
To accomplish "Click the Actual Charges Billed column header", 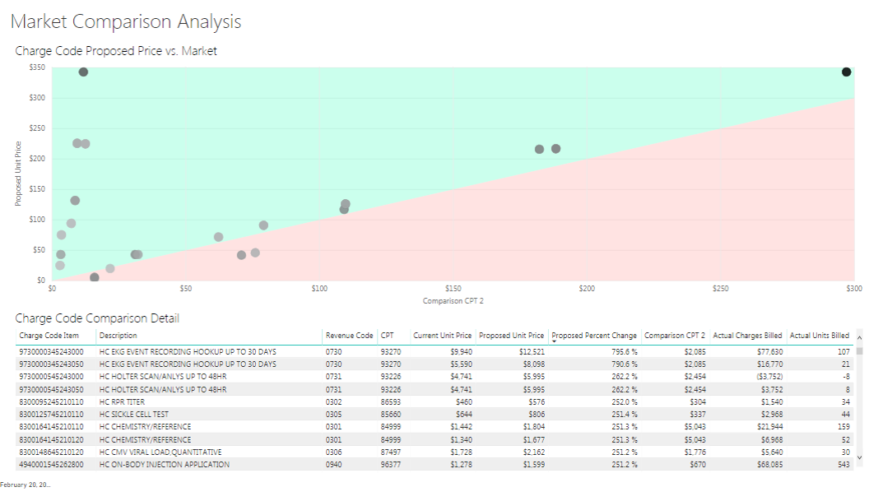I will coord(747,336).
